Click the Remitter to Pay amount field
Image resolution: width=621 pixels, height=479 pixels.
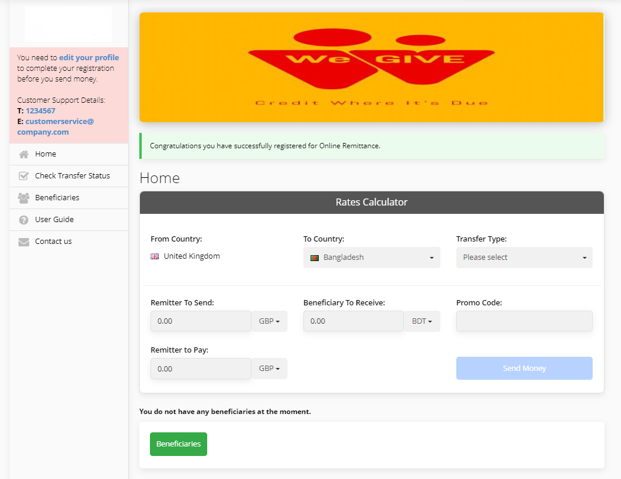tap(201, 369)
